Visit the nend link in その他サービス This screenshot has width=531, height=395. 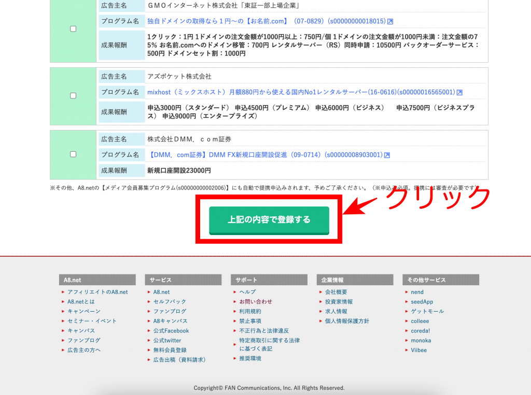click(417, 292)
